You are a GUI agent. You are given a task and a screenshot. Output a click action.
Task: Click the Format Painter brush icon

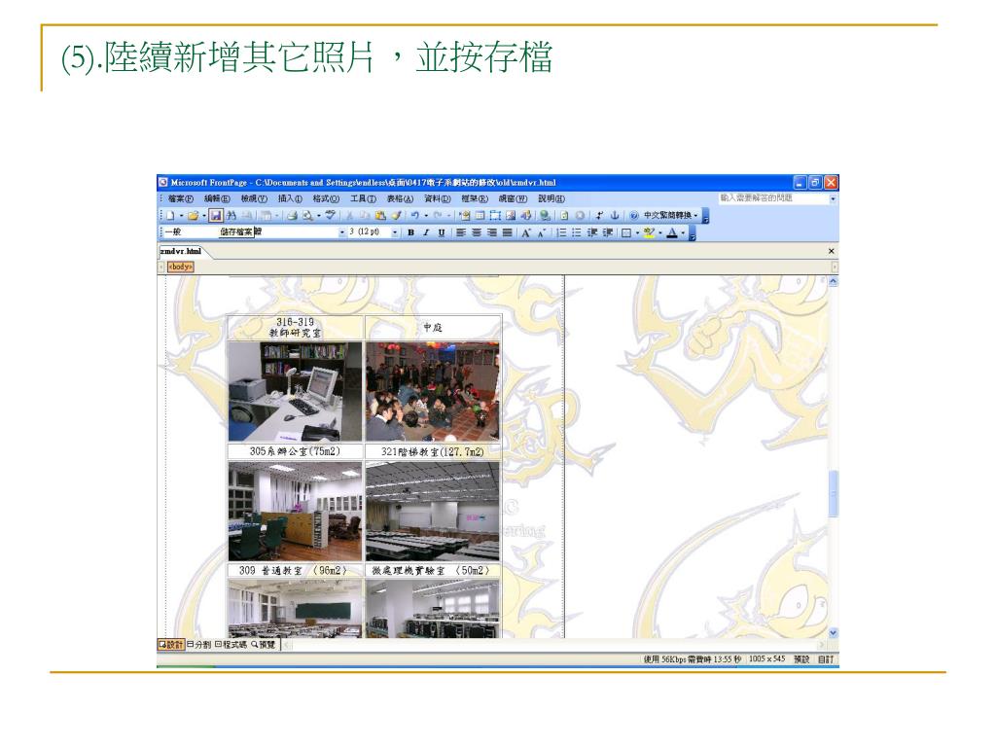pyautogui.click(x=397, y=215)
